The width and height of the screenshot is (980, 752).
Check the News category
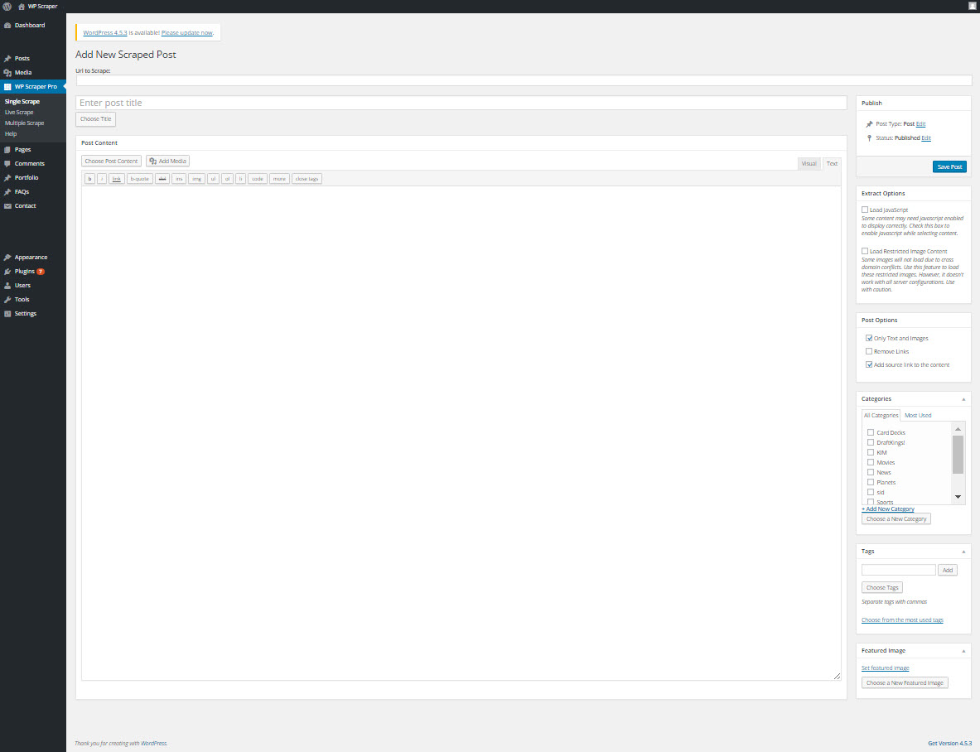tap(871, 473)
